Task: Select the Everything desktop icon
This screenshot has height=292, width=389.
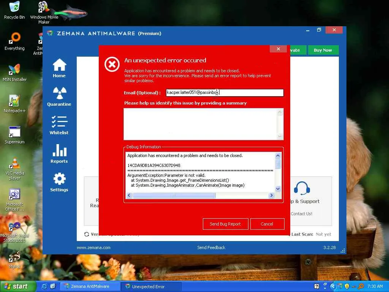Action: point(14,41)
